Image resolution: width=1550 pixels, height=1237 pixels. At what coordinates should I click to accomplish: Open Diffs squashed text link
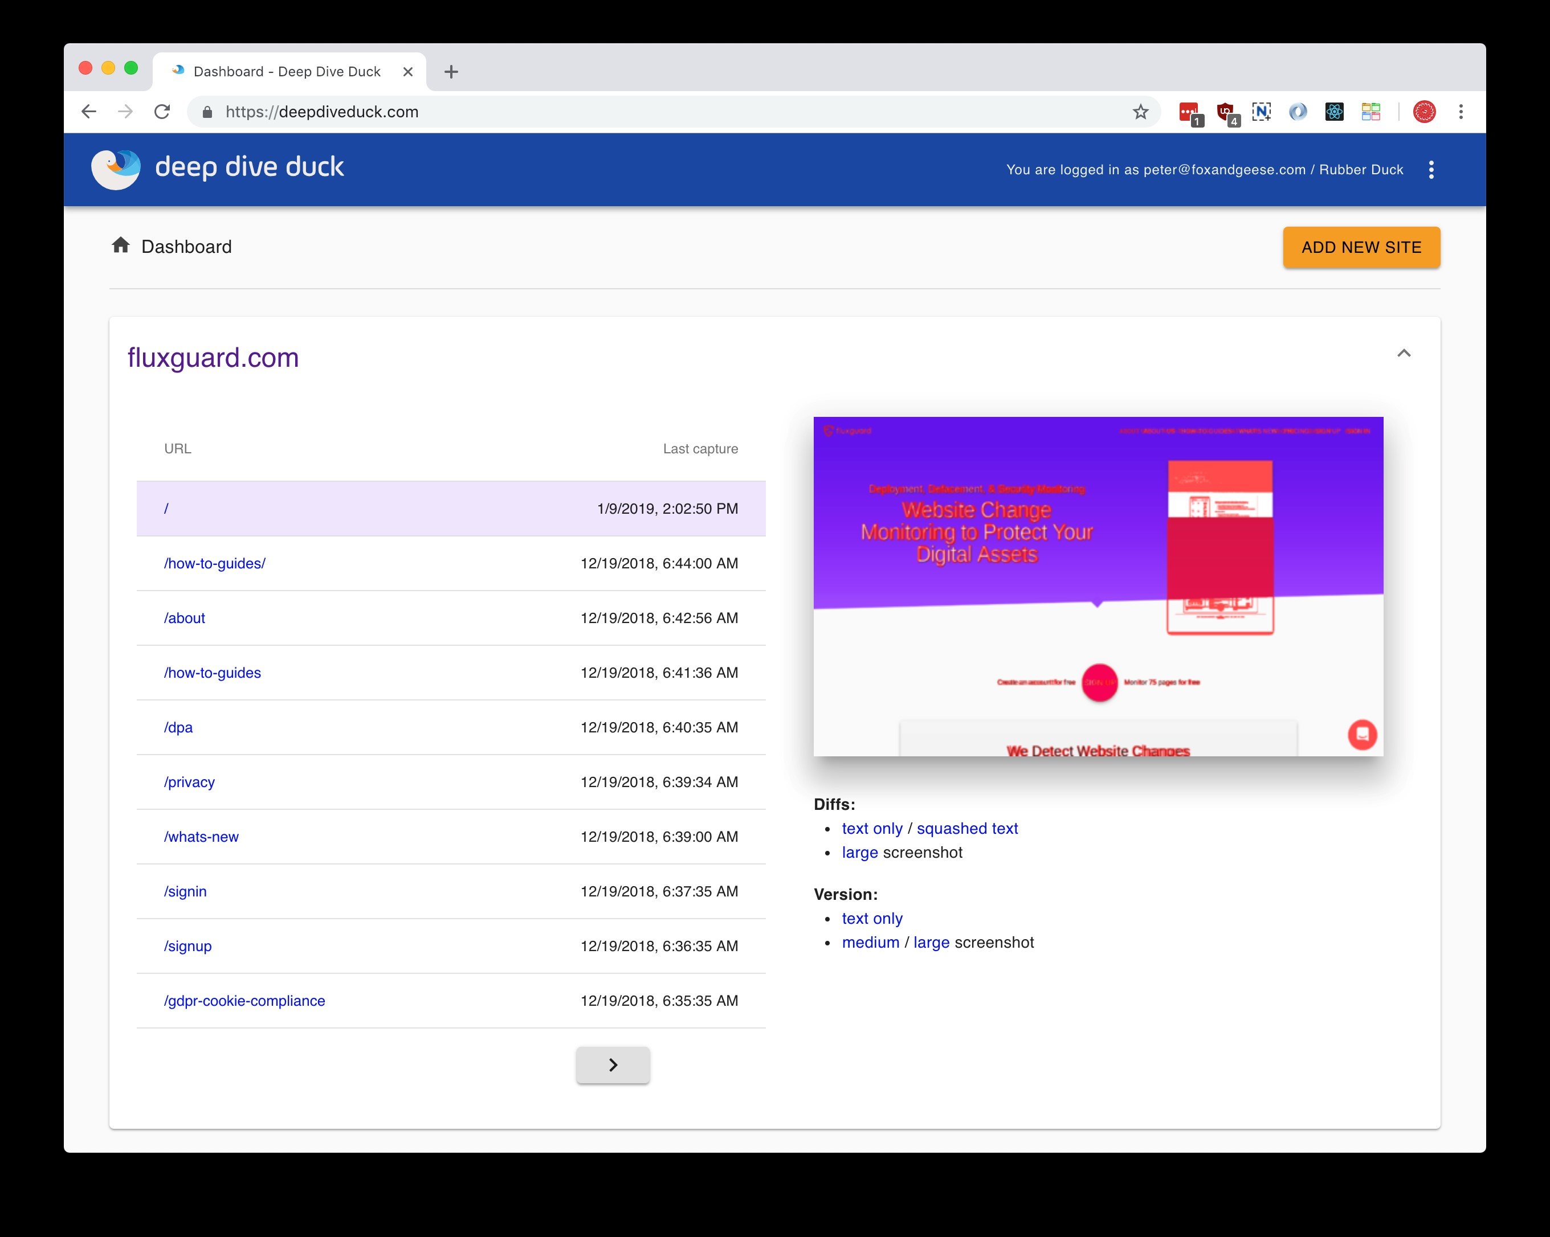tap(967, 828)
